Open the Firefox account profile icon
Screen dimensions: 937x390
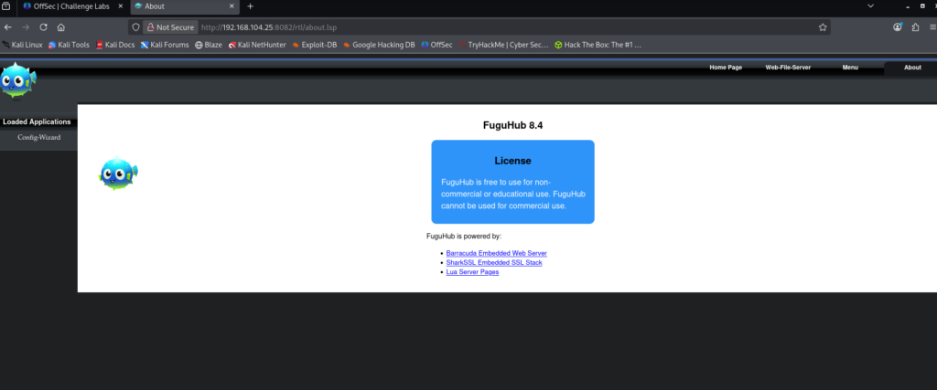pyautogui.click(x=897, y=27)
